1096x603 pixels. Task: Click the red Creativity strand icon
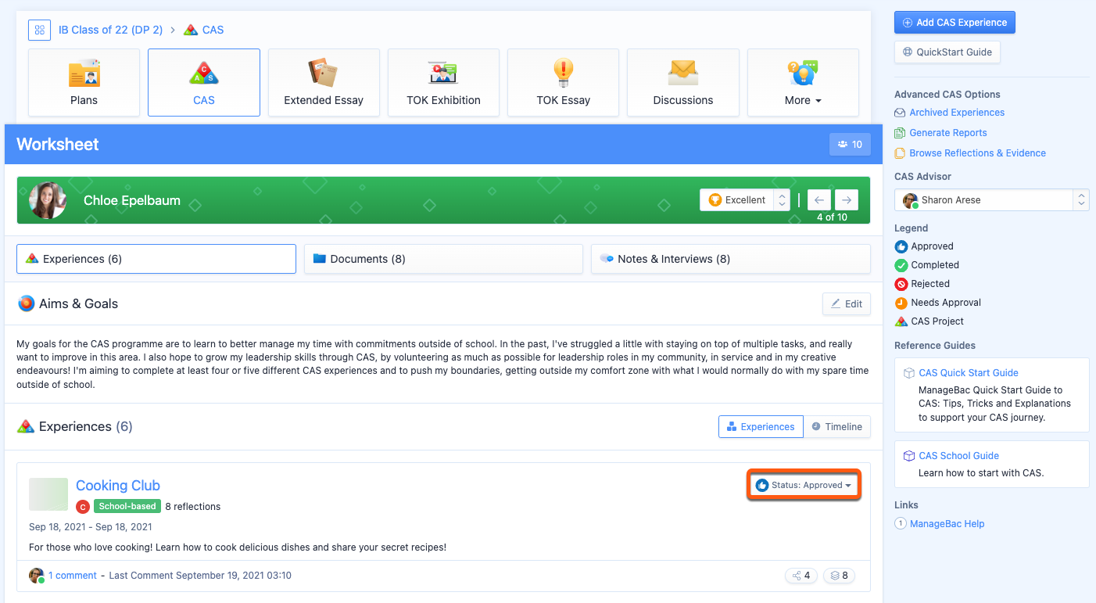pos(83,506)
